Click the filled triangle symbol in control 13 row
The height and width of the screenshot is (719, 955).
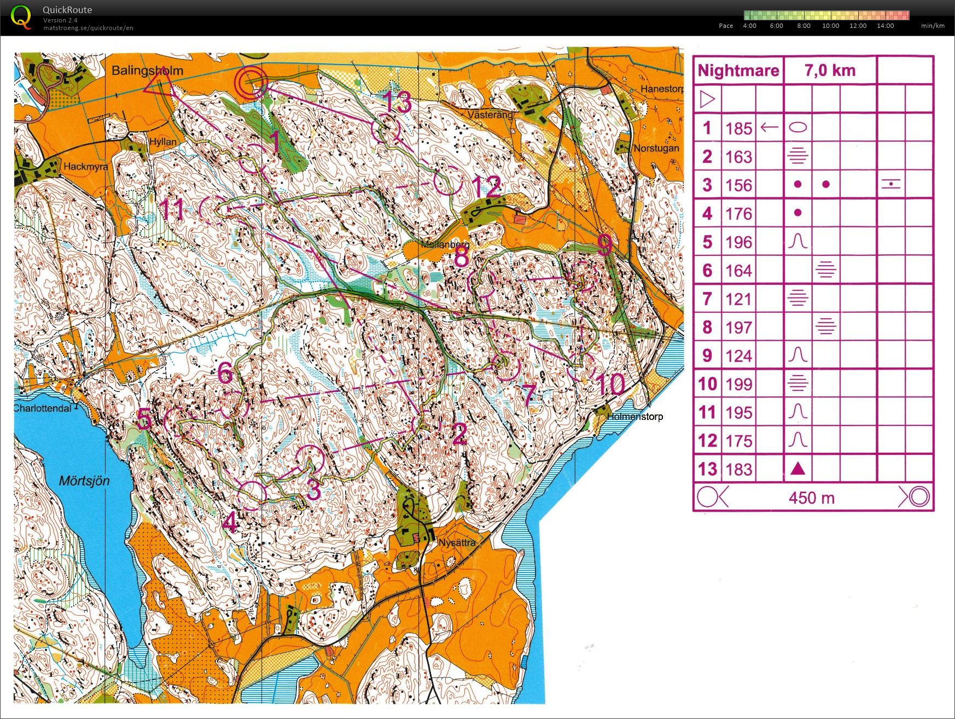[797, 469]
